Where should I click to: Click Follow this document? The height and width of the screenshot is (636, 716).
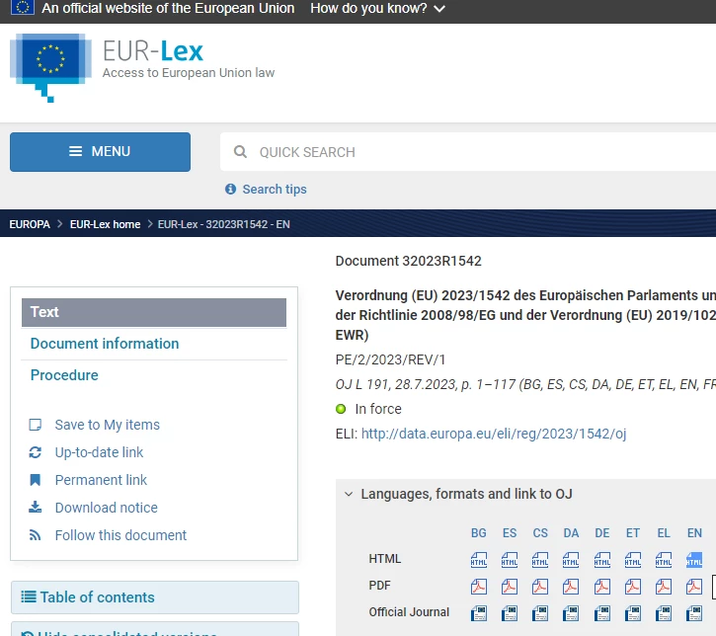click(120, 535)
